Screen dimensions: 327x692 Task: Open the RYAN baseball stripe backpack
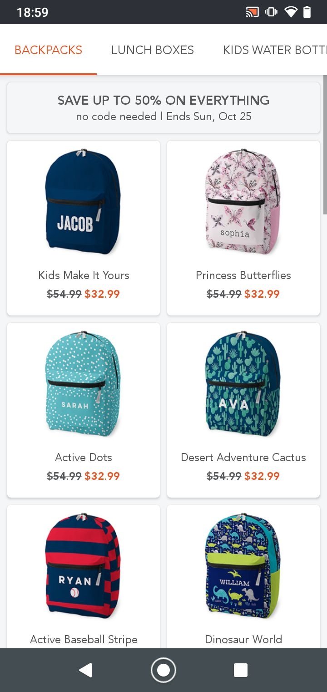[x=83, y=566]
